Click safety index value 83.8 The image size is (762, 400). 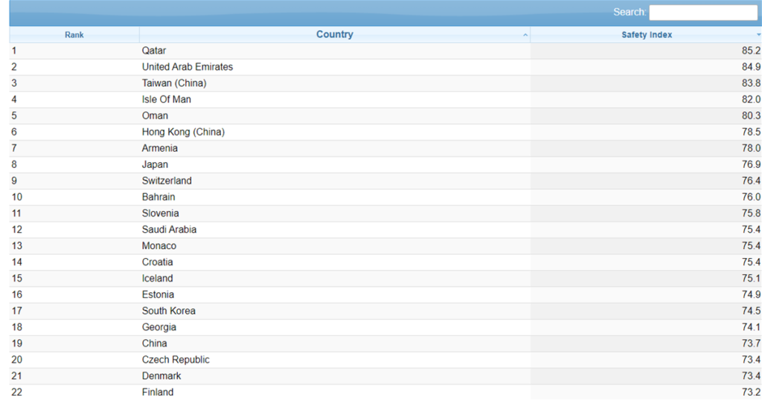point(751,83)
